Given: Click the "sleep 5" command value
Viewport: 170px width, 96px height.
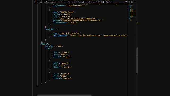Looking at the screenshot, I should point(67,67).
